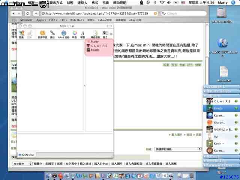Open the Mobile01 bookmark
This screenshot has width=240, height=180.
point(26,20)
